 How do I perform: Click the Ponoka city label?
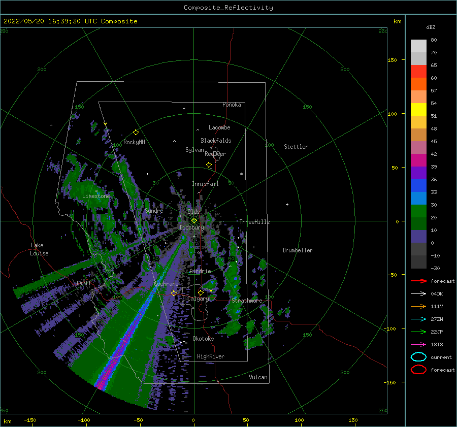[x=232, y=105]
